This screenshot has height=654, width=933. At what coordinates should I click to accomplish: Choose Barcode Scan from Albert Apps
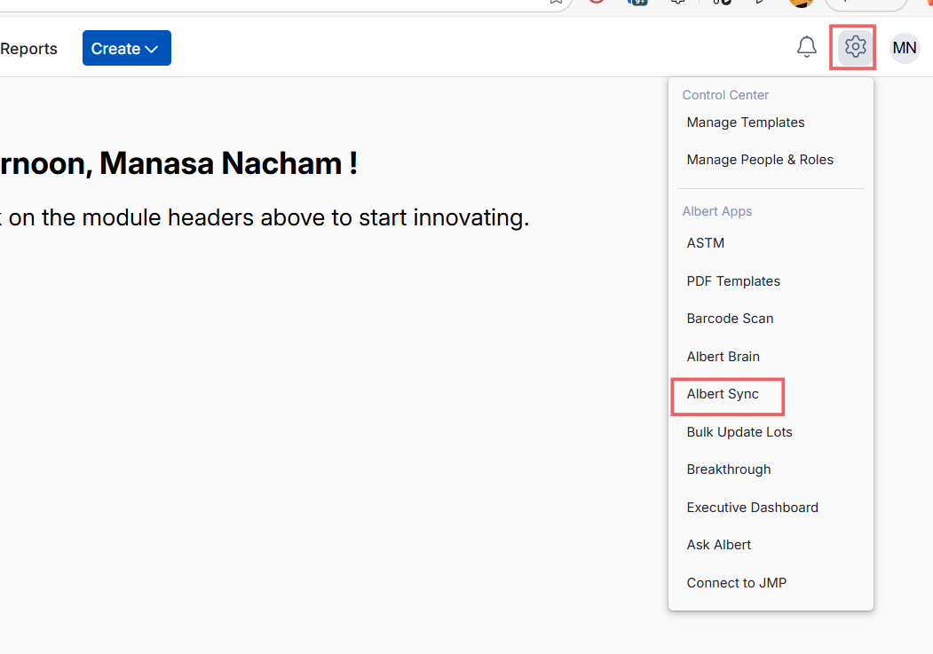point(730,319)
